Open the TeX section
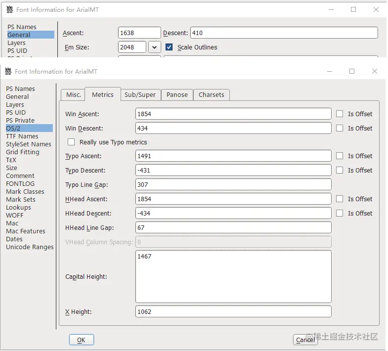388x351 pixels. coord(11,160)
